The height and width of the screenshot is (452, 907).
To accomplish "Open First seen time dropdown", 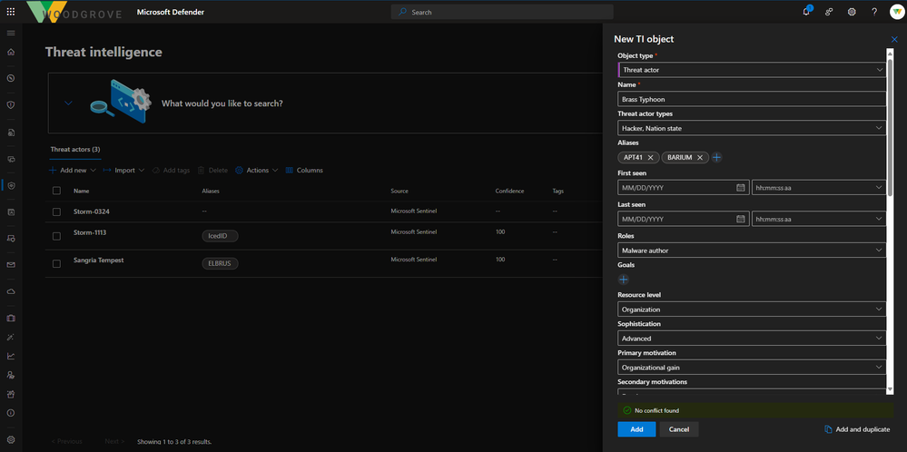I will [x=819, y=187].
